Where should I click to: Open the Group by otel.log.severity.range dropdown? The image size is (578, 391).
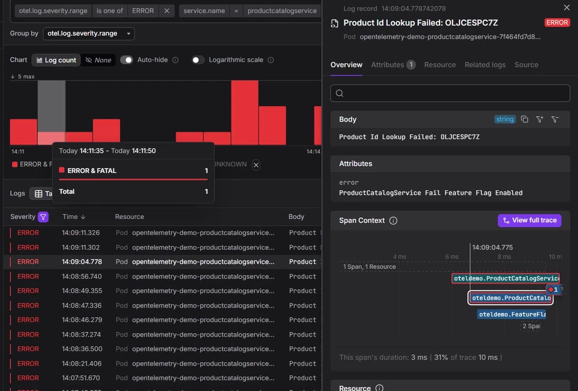(89, 34)
